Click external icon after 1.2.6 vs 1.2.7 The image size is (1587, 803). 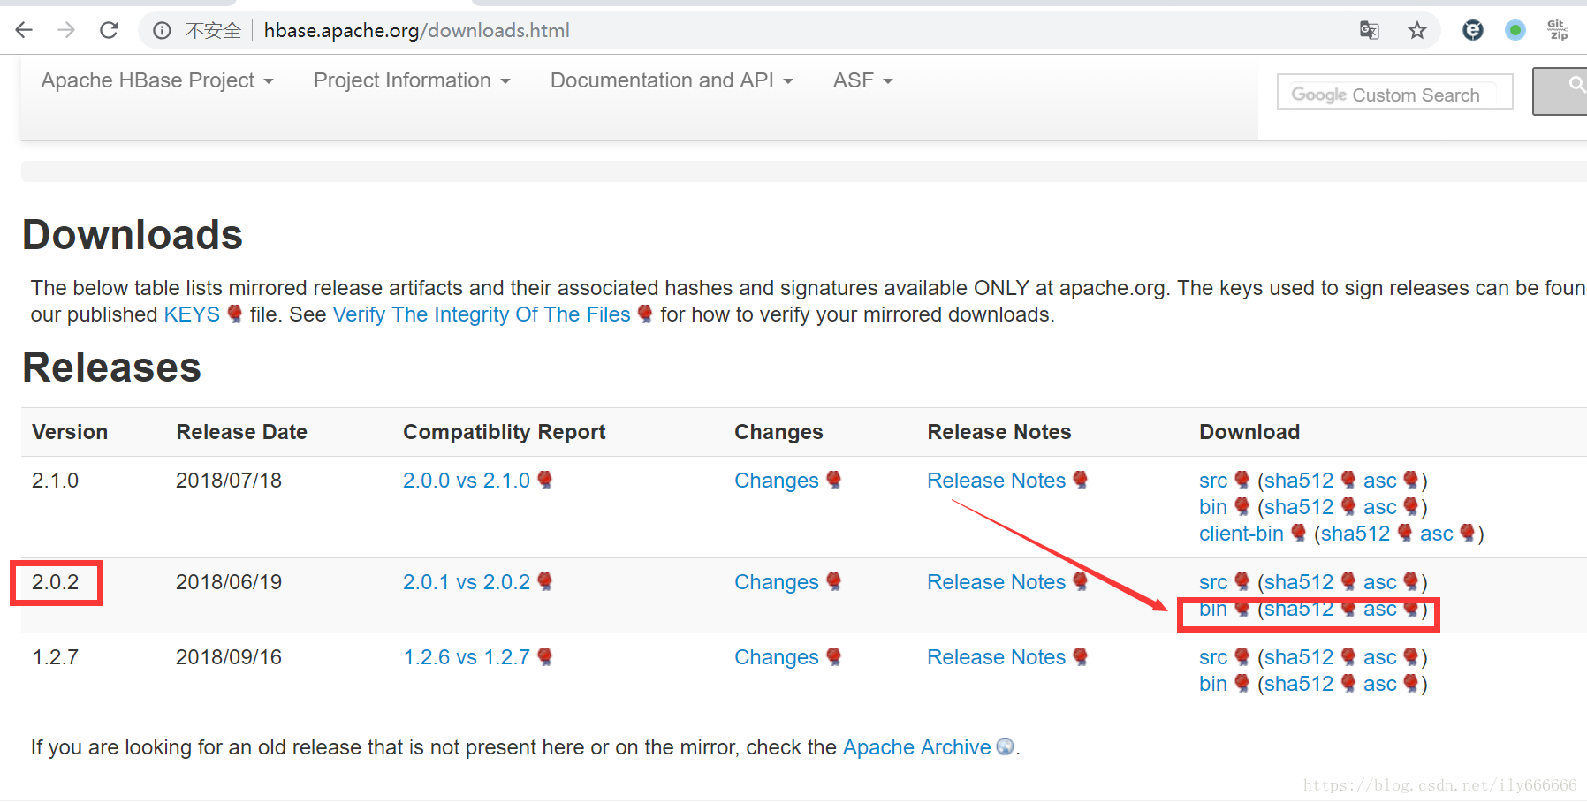[545, 656]
